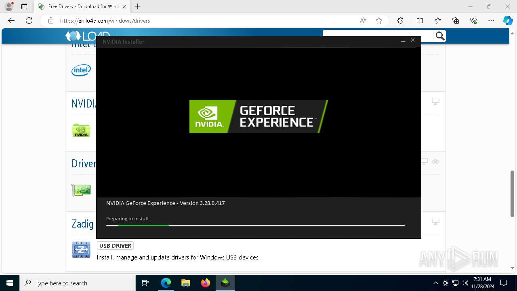Image resolution: width=517 pixels, height=291 pixels.
Task: Click the scrollbar down arrow
Action: click(513, 268)
